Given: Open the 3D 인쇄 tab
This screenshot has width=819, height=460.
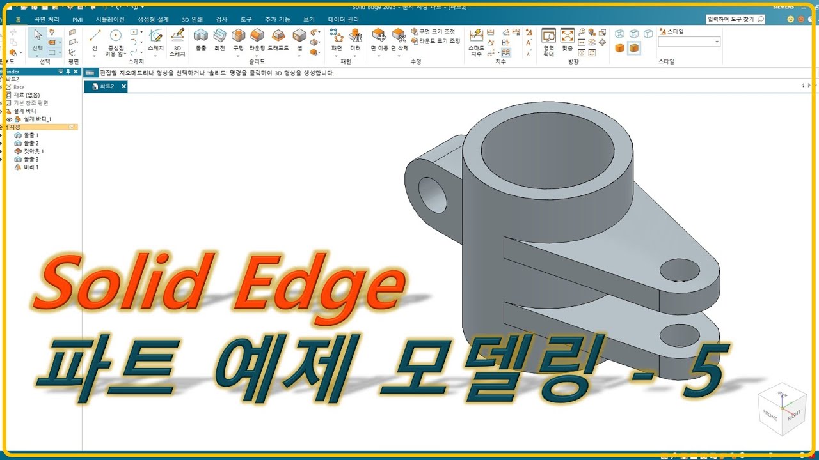Looking at the screenshot, I should [x=193, y=20].
